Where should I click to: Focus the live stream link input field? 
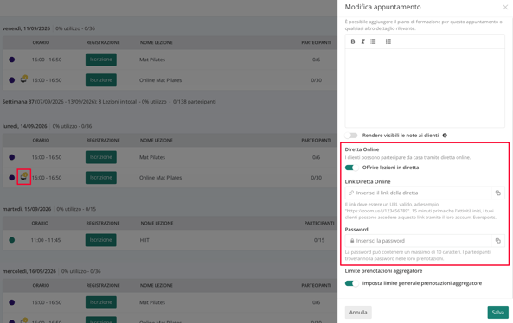click(x=418, y=193)
